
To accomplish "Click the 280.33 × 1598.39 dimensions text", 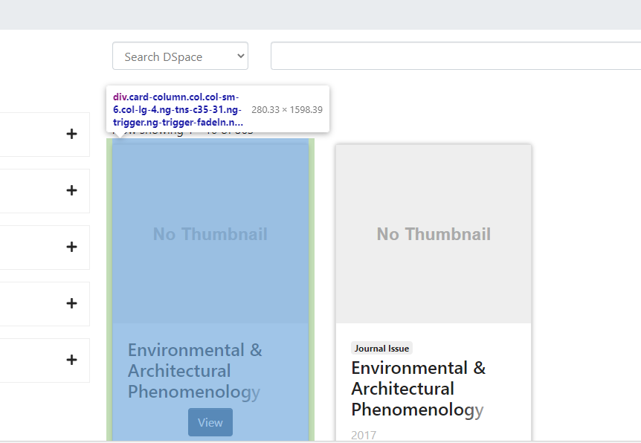I will (287, 109).
